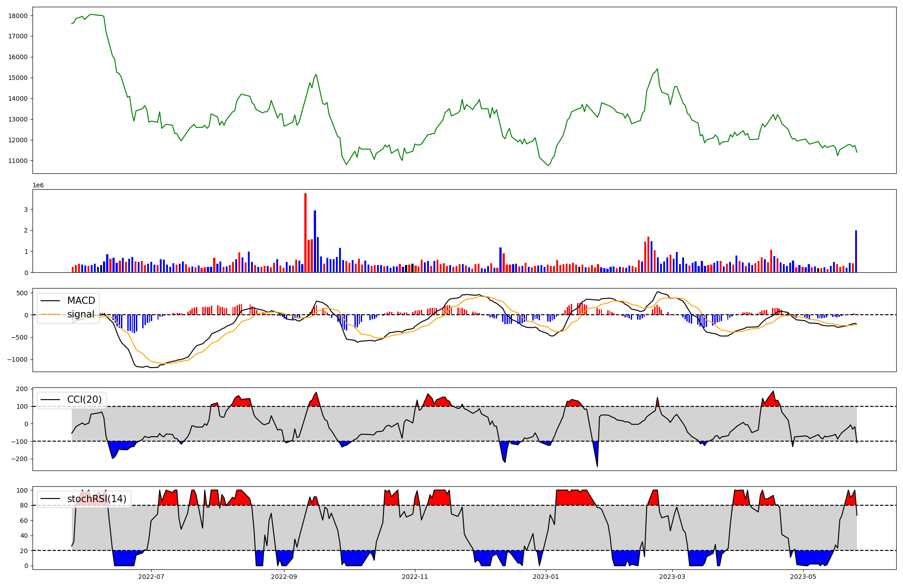Click the 2022-09 date axis label
The image size is (903, 587).
click(x=284, y=577)
